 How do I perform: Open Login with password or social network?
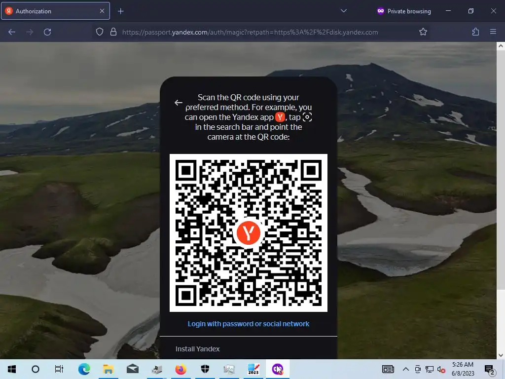pyautogui.click(x=249, y=324)
